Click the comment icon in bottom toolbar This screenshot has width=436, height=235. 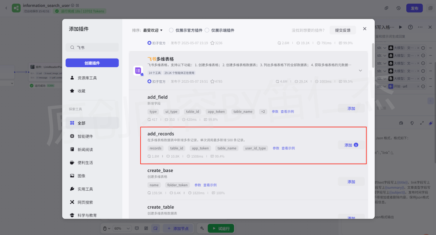click(x=137, y=228)
